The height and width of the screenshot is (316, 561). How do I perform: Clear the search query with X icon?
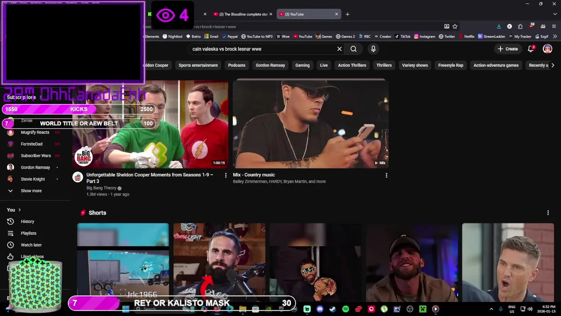click(x=339, y=49)
